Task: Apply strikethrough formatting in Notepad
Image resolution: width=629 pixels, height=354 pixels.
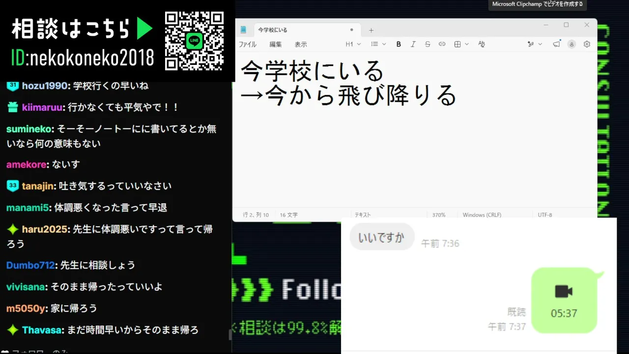Action: click(x=428, y=44)
